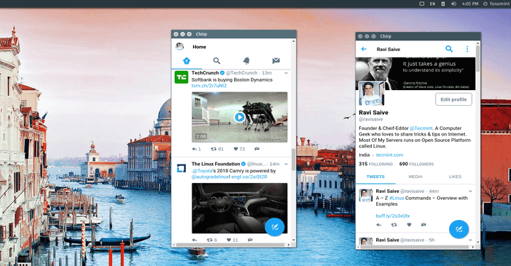511x266 pixels.
Task: Open the display icon in the top panel
Action: (x=422, y=4)
